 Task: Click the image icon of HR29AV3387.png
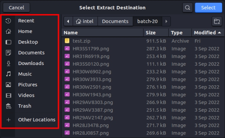(x=67, y=110)
